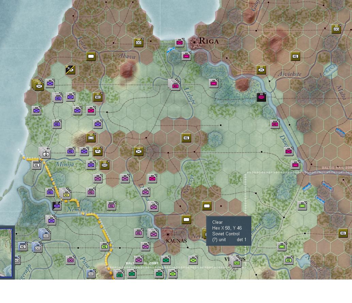Click the green Soviet motorized stack at Vilnius
This screenshot has height=303, width=352.
(x=236, y=263)
